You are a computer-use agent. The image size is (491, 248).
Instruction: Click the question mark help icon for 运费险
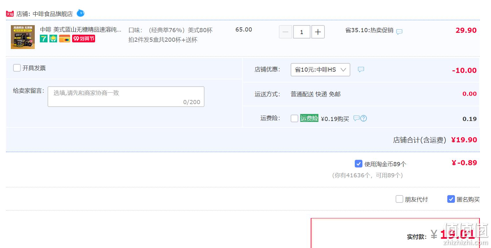click(363, 118)
